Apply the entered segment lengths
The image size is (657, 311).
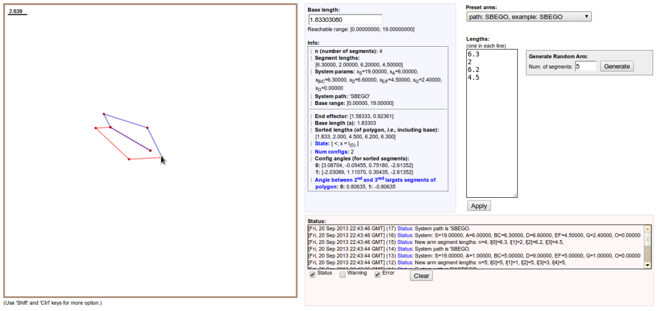479,206
